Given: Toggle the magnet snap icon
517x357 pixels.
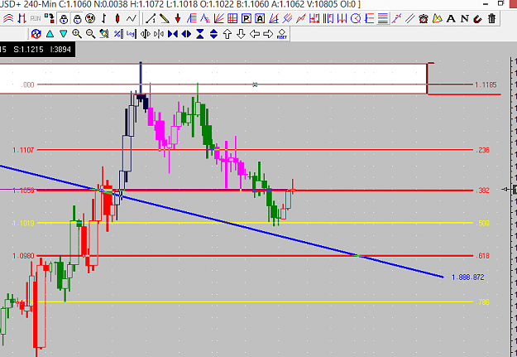Looking at the screenshot, I should (x=478, y=18).
